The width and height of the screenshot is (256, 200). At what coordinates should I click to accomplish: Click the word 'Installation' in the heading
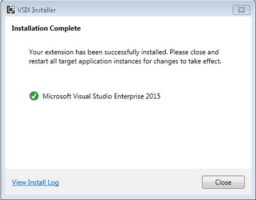tap(30, 29)
